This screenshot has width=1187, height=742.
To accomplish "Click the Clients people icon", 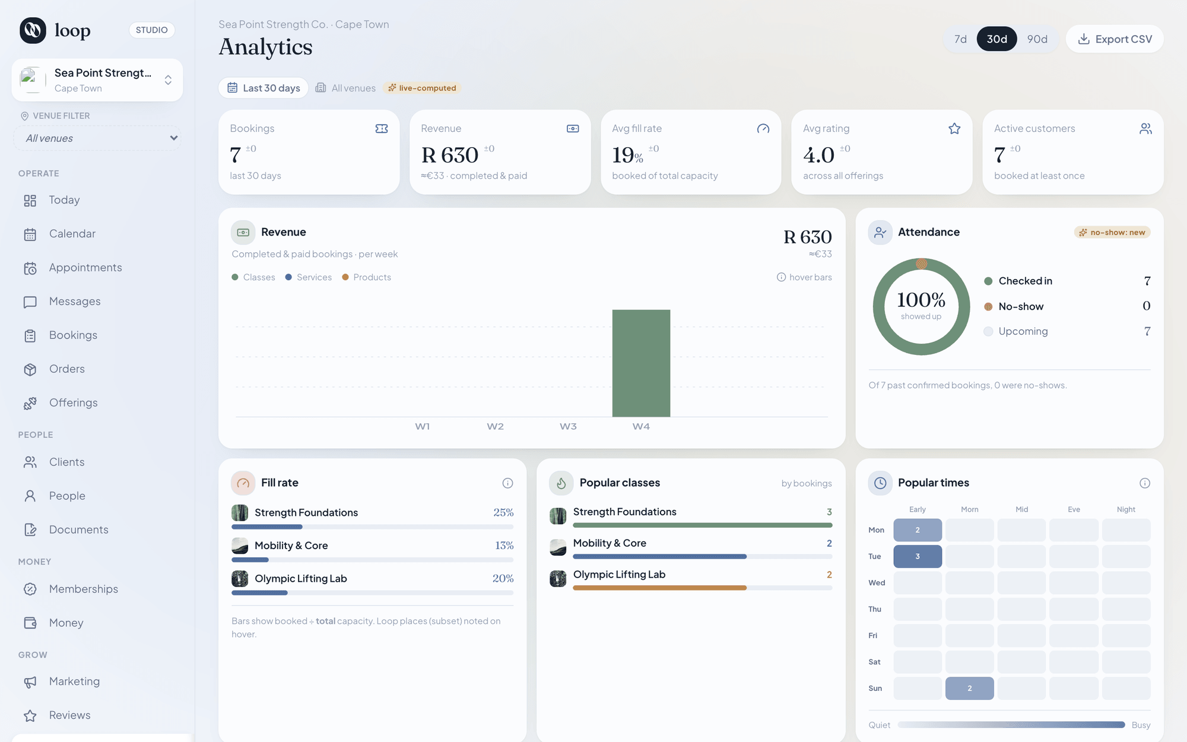I will tap(30, 462).
